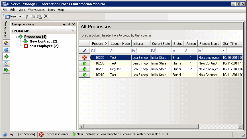Collapse the Process List section chevrons
This screenshot has height=139, width=247.
73,31
